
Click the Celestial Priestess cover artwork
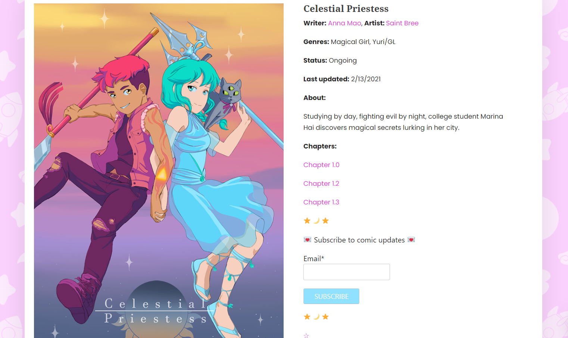click(159, 171)
